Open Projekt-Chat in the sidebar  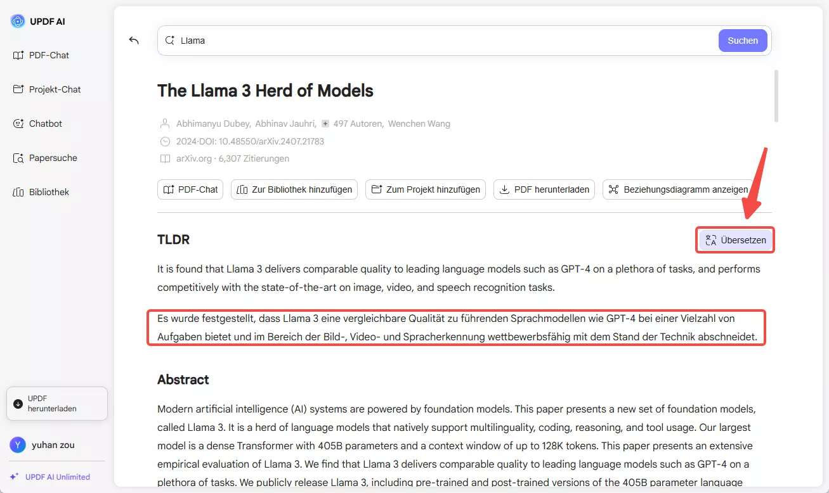click(x=47, y=89)
